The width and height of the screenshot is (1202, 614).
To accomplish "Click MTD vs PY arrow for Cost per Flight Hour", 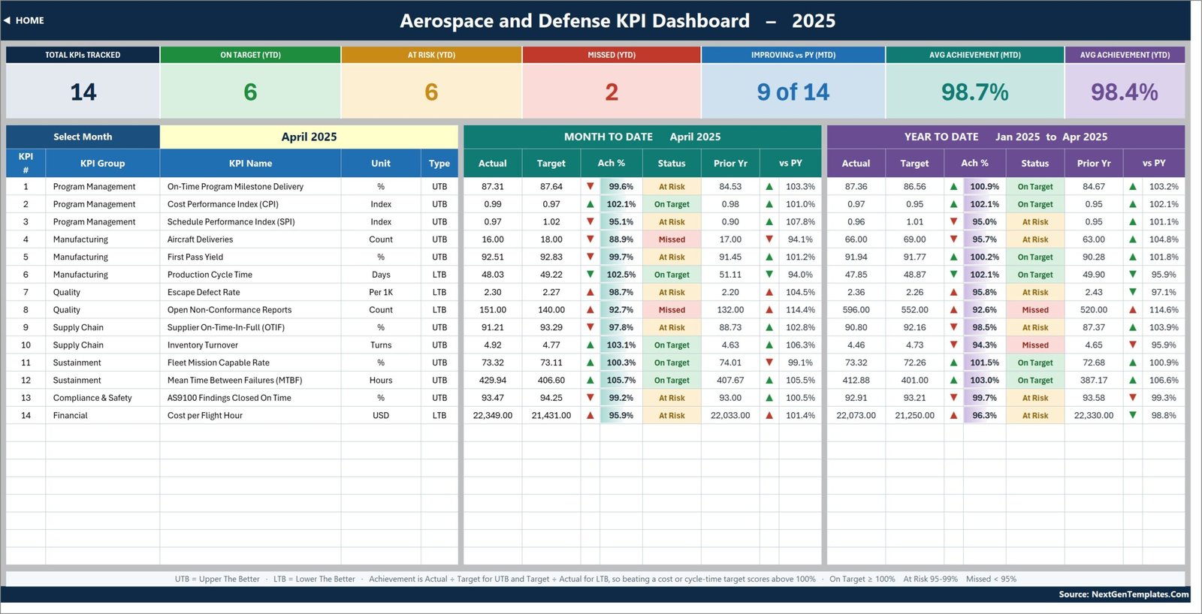I will (769, 415).
